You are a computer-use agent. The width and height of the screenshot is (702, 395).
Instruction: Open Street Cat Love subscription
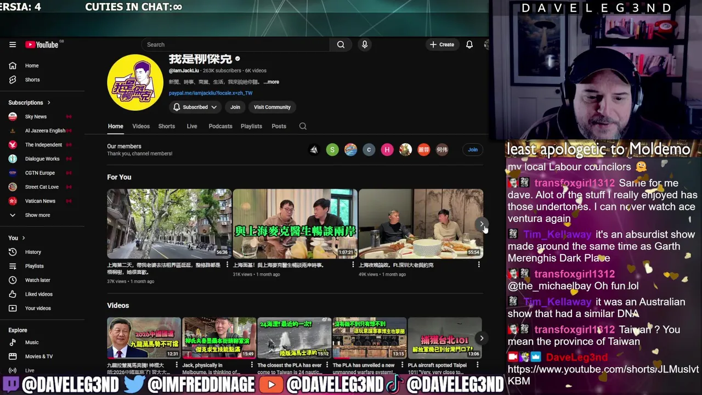(41, 187)
